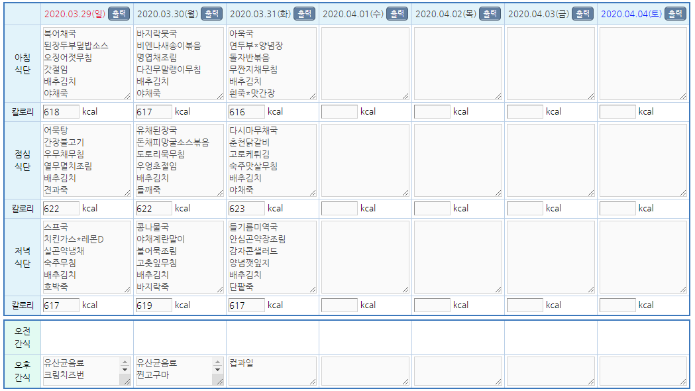
Task: Click the 출력 button for Saturday 2020.04.04
Action: click(x=674, y=14)
